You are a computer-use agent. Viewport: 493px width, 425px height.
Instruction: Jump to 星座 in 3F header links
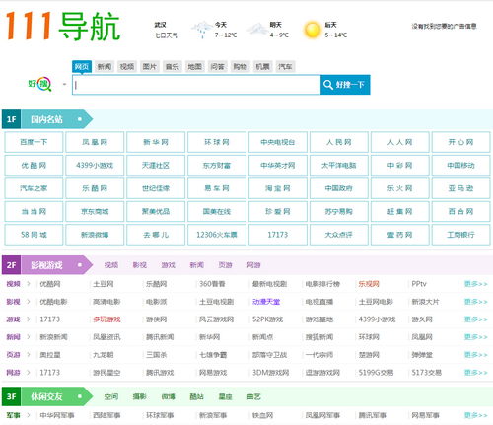tap(225, 396)
